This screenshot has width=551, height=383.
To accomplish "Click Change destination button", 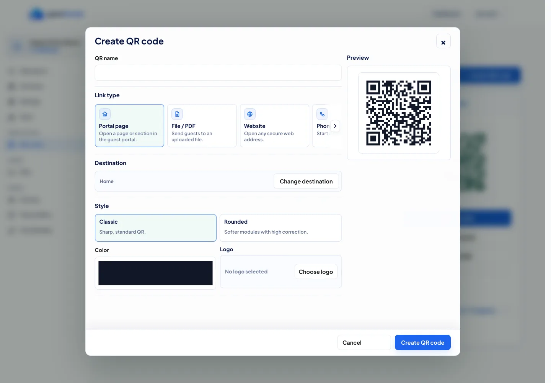I will click(x=306, y=182).
